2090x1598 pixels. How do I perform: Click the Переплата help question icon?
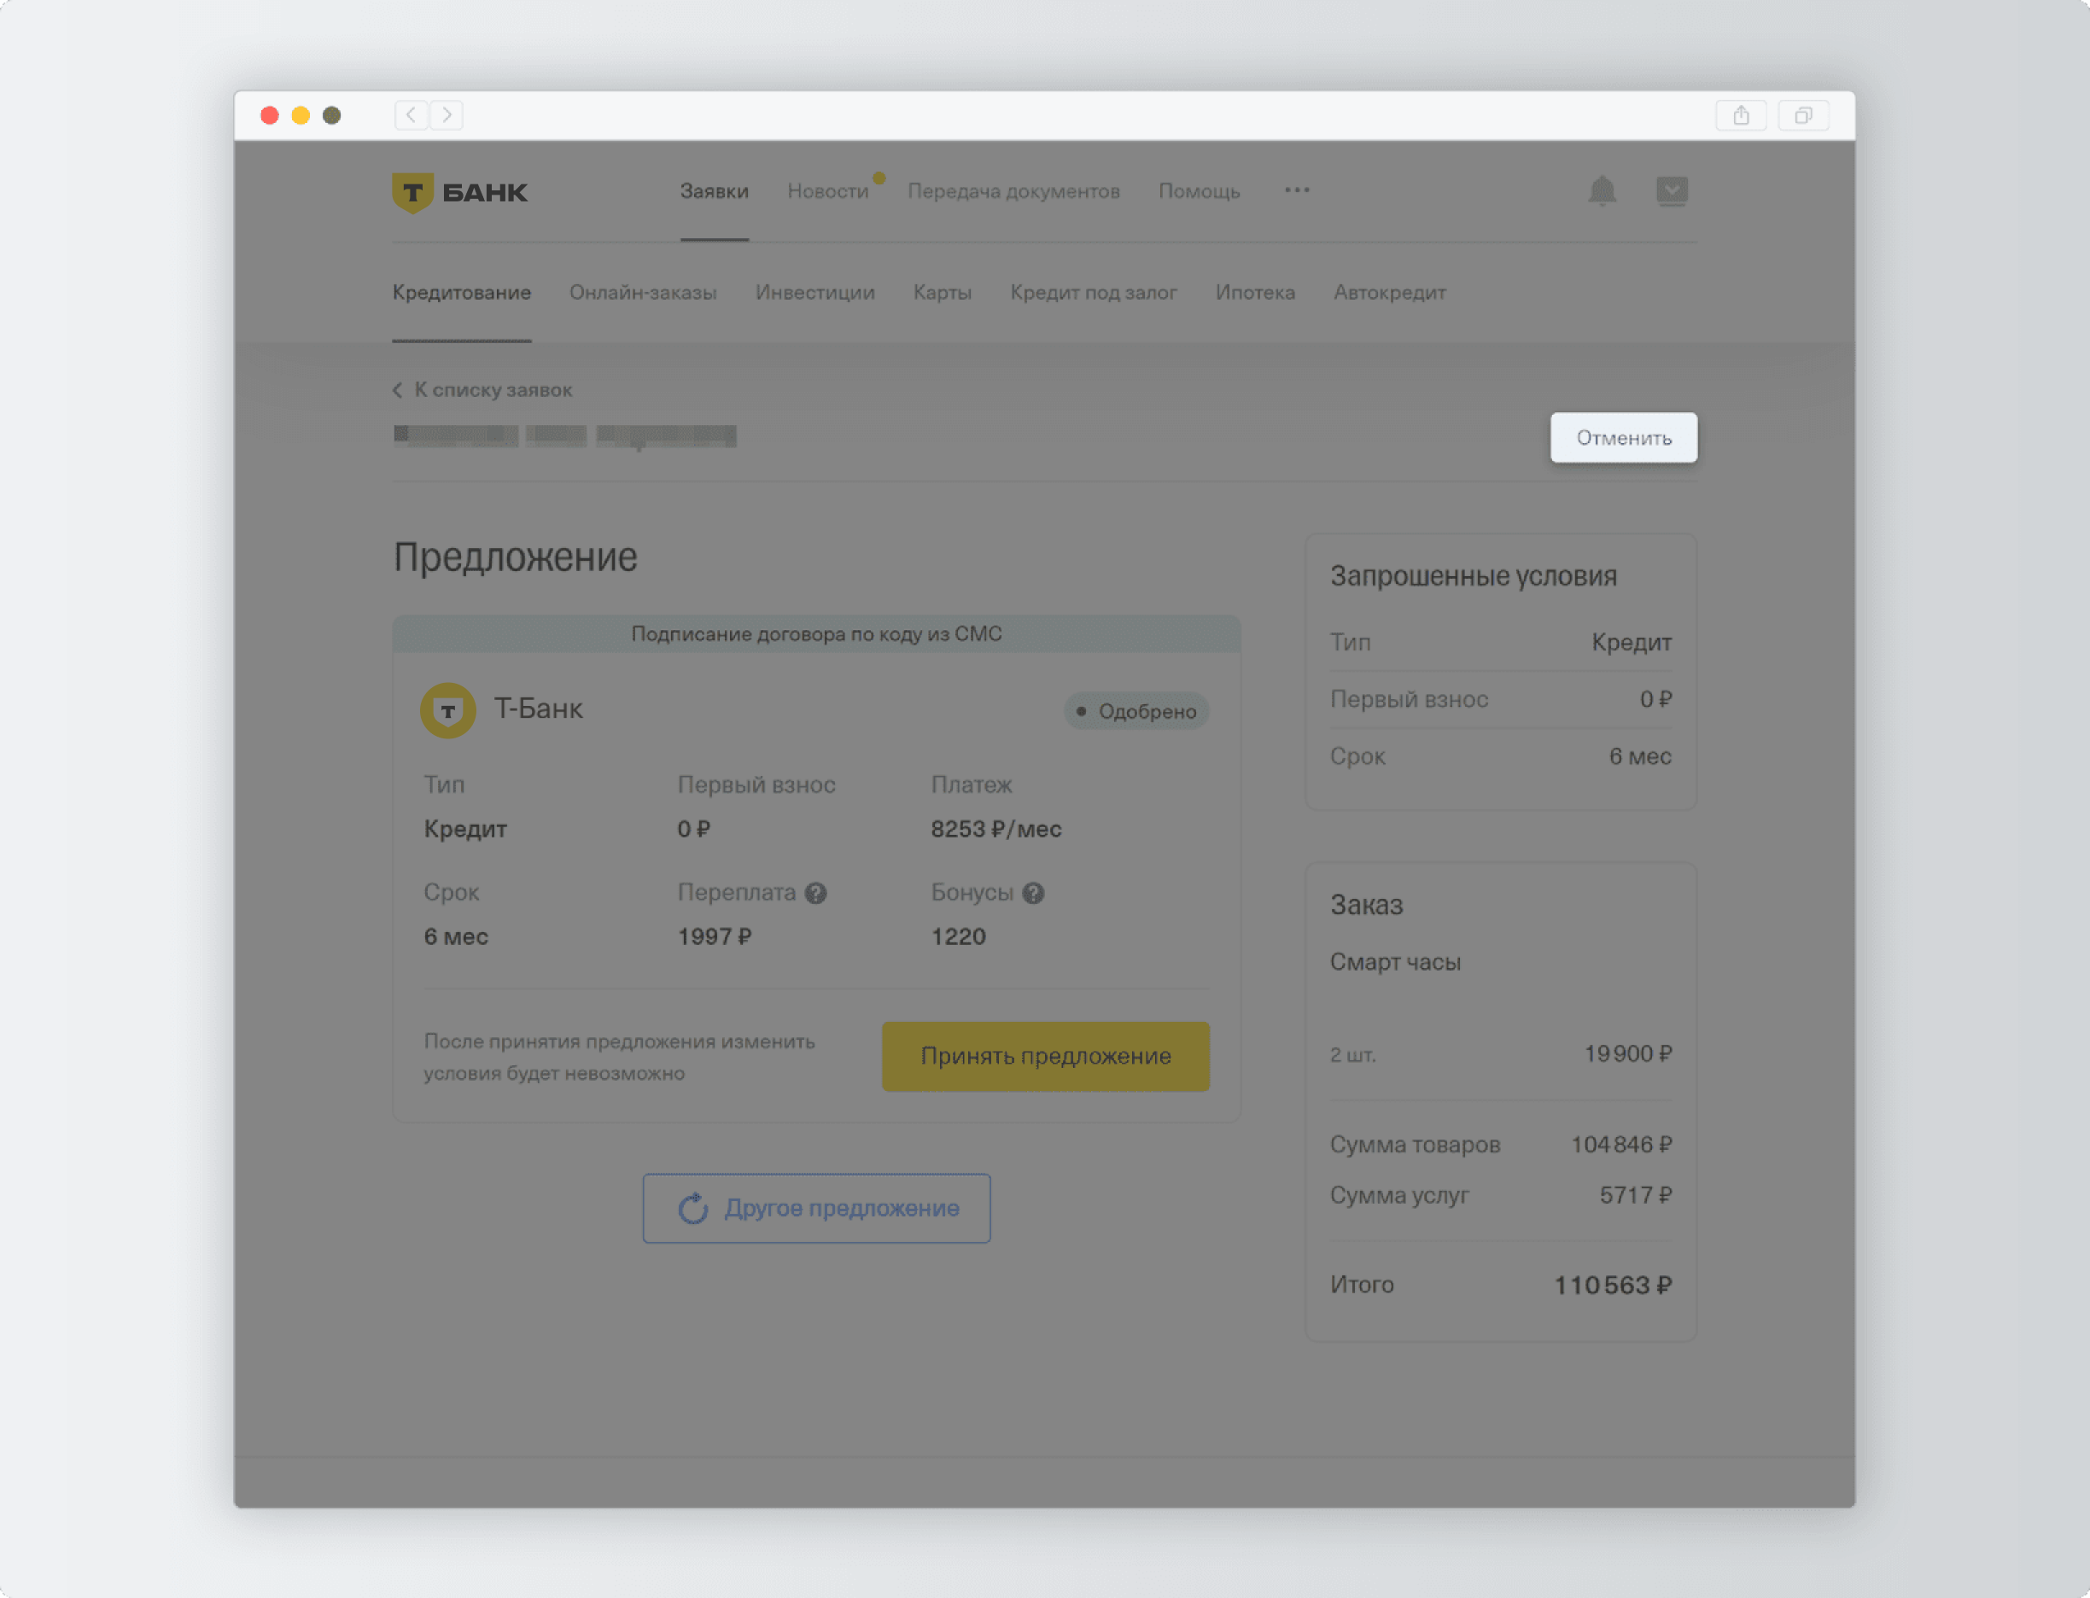(815, 893)
